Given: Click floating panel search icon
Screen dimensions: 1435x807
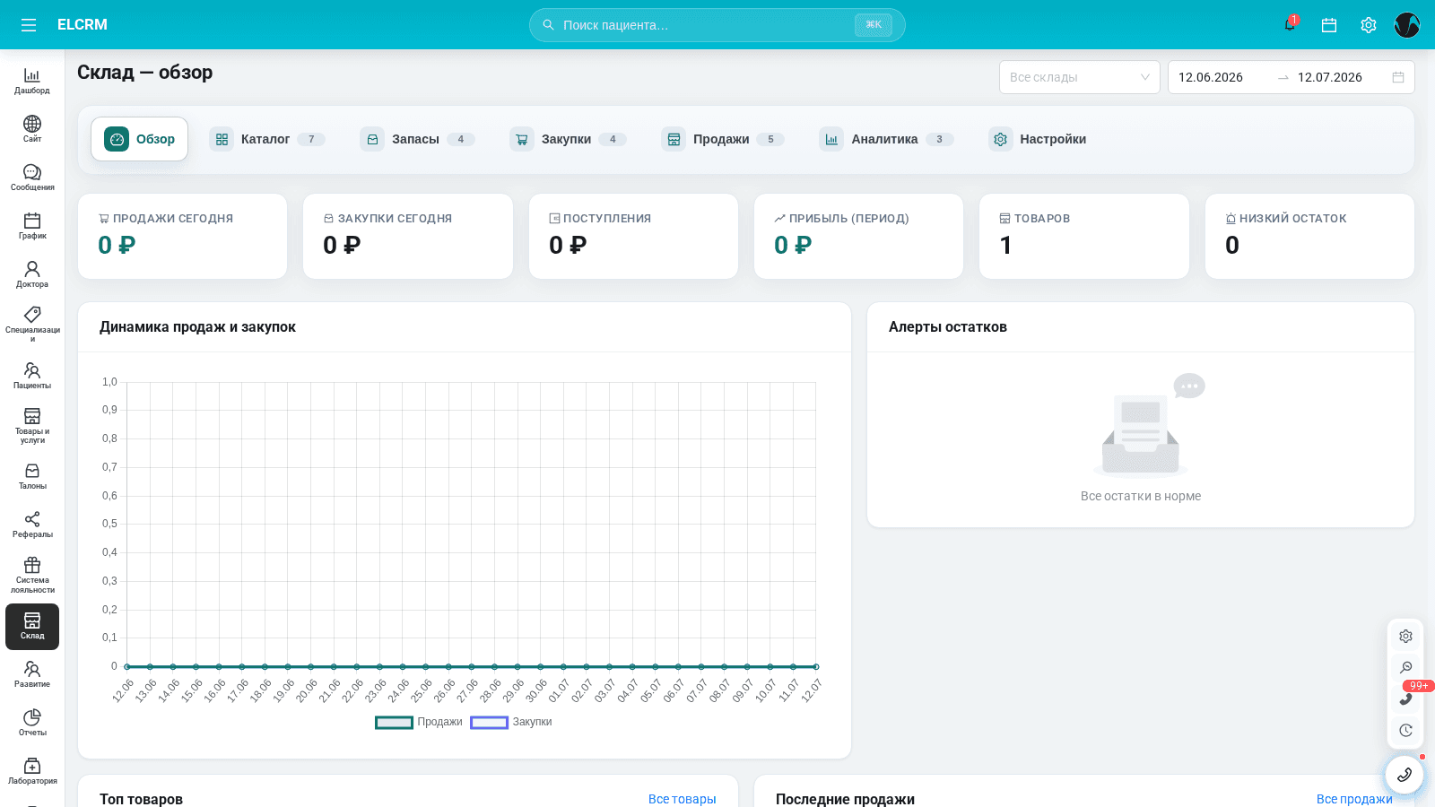Looking at the screenshot, I should 1405,667.
